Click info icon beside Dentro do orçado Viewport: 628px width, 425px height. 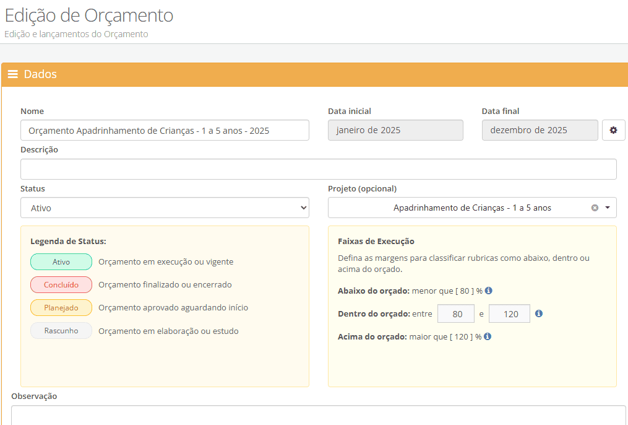pyautogui.click(x=539, y=313)
